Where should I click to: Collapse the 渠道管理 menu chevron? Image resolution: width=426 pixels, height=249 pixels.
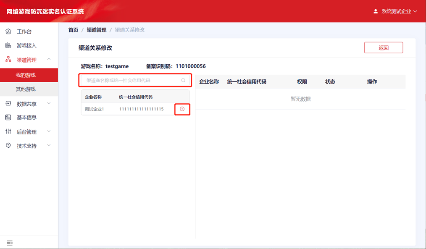click(x=49, y=59)
